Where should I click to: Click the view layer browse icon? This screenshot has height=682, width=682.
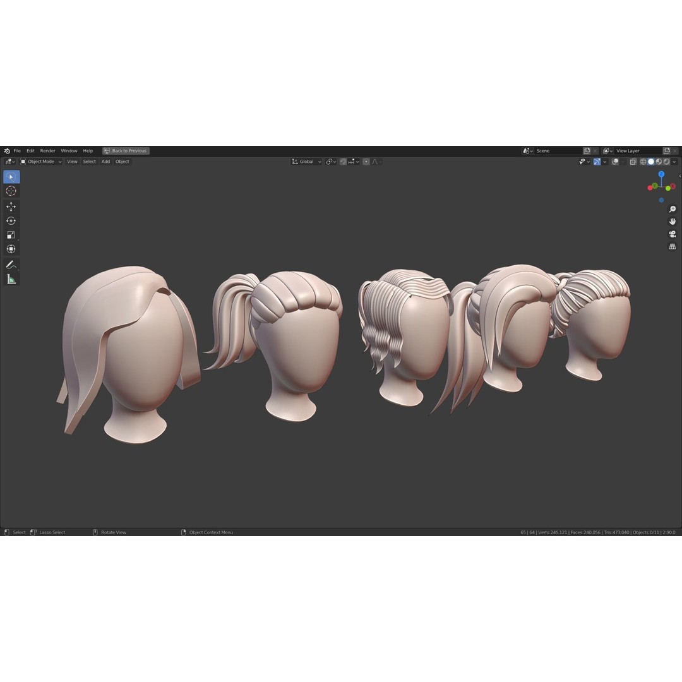coord(607,151)
